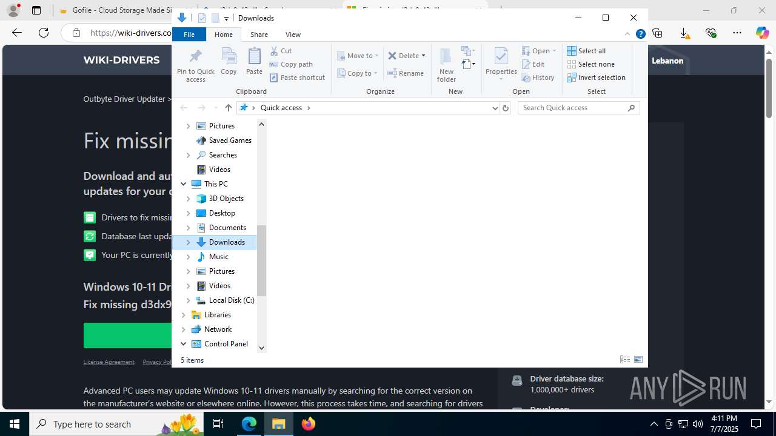Open the File menu tab
This screenshot has width=776, height=436.
point(189,35)
